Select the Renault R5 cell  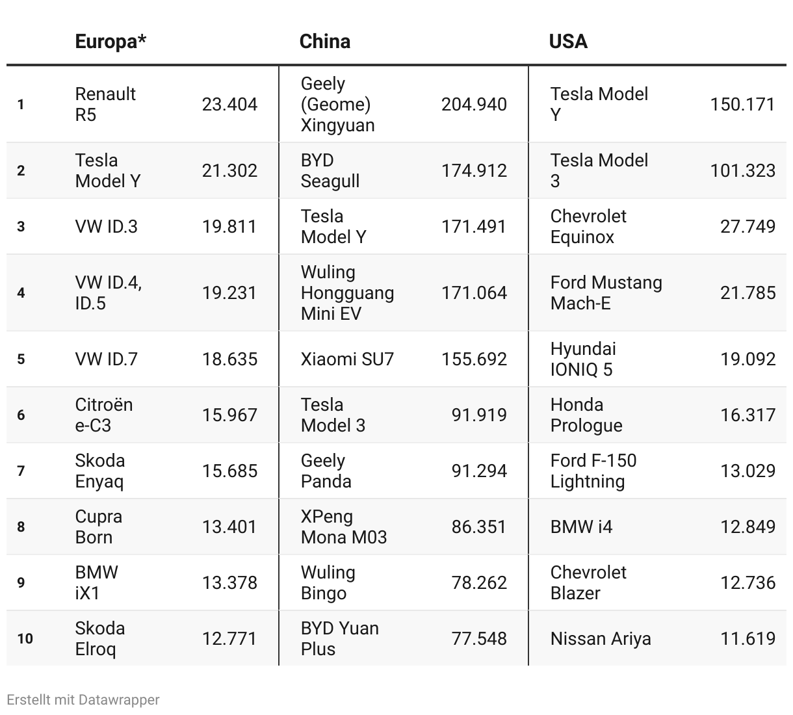pyautogui.click(x=105, y=104)
